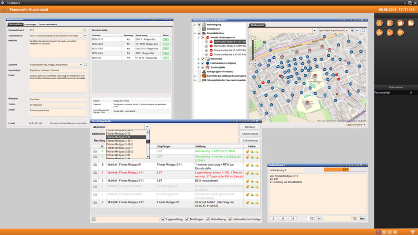Click the icon left of Start in Anforderung window
418x235 pixels.
(x=354, y=219)
